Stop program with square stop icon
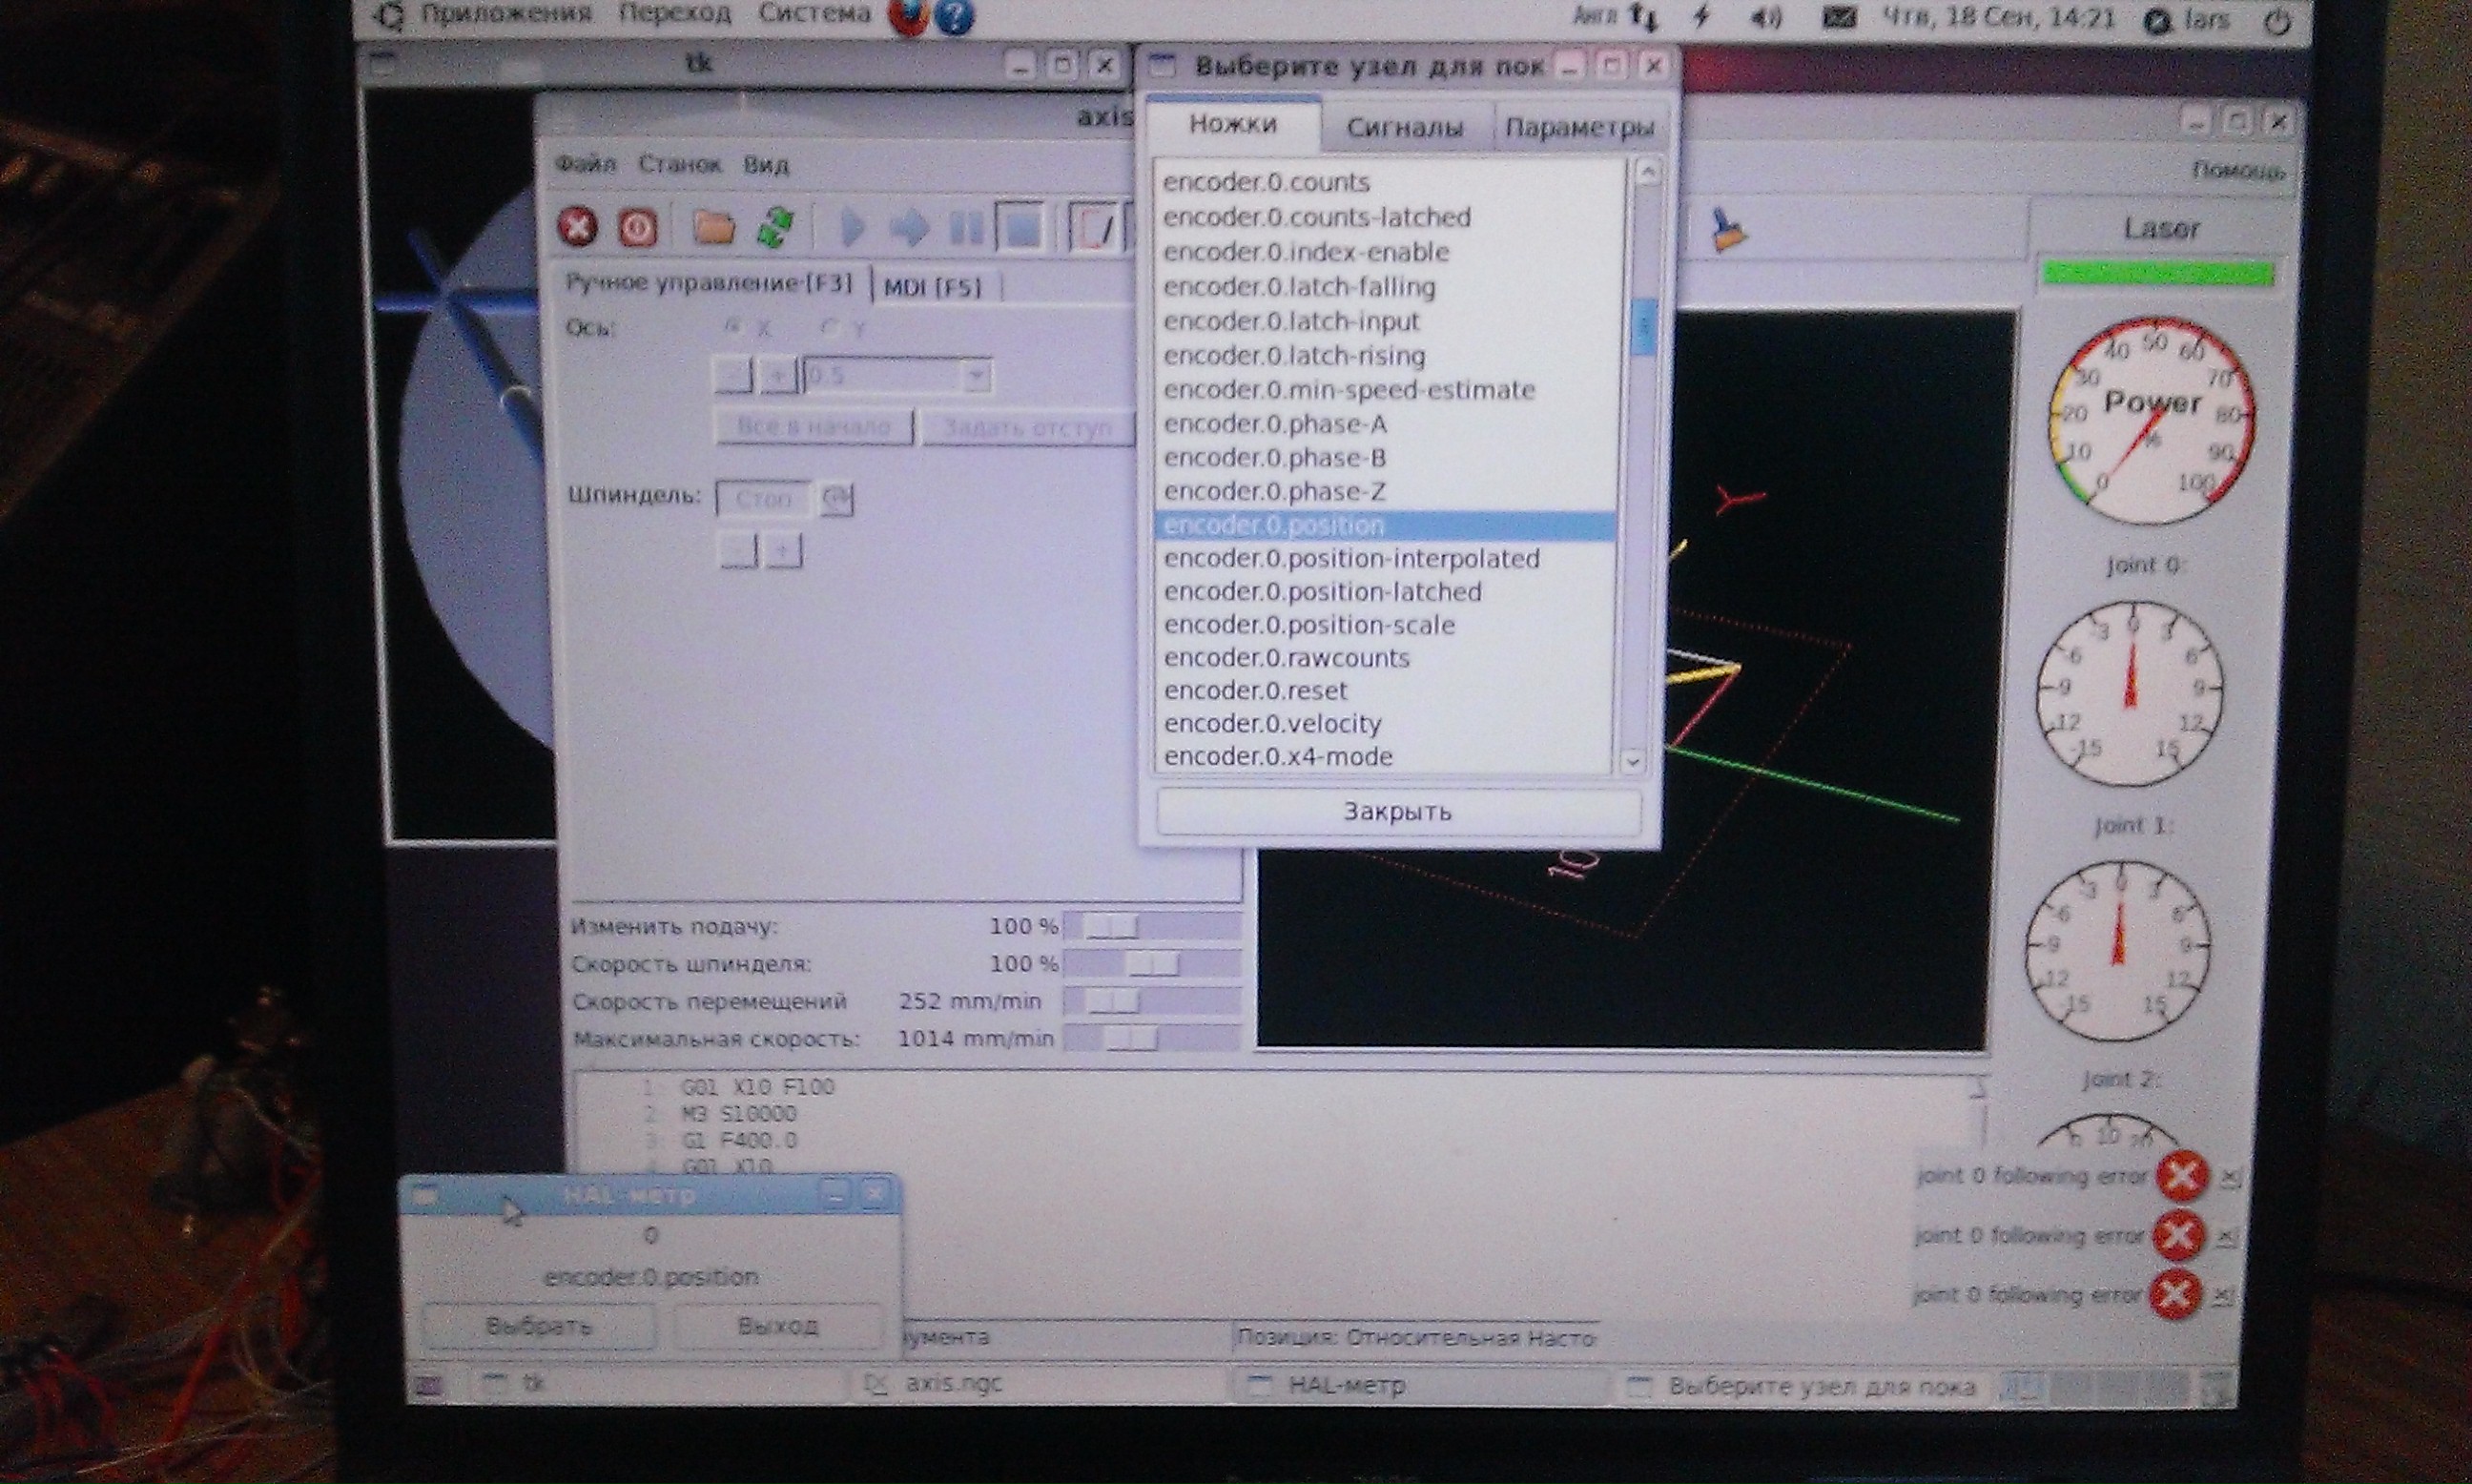 coord(1021,228)
